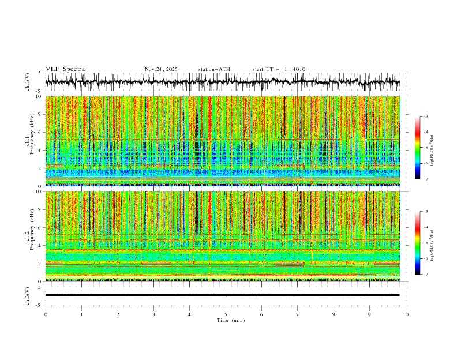Viewport: 457px width, 353px height.
Task: Click the time axis tick label "5"
Action: point(226,314)
